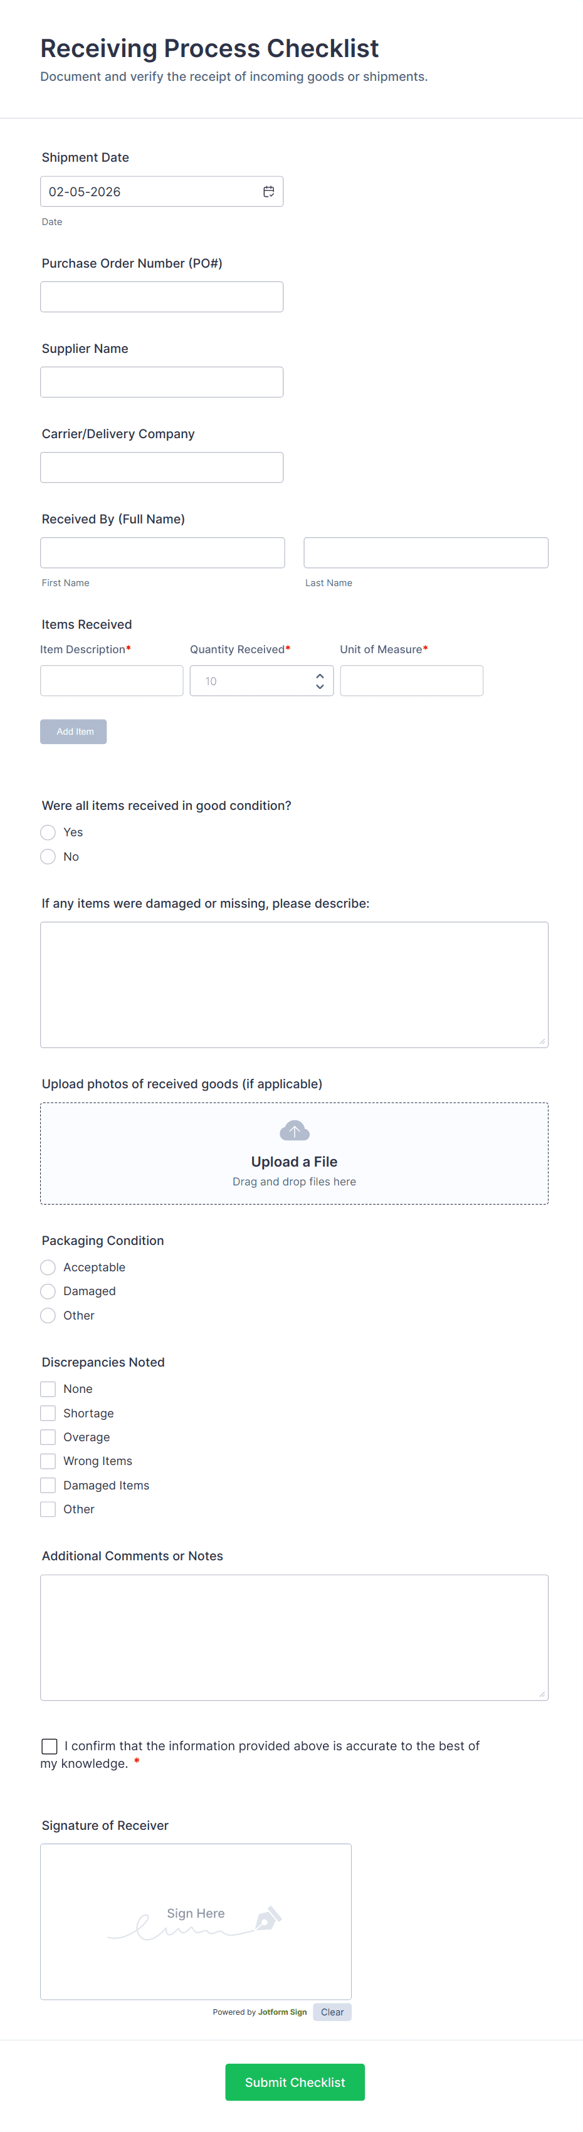Click the Purchase Order Number field

pyautogui.click(x=162, y=297)
